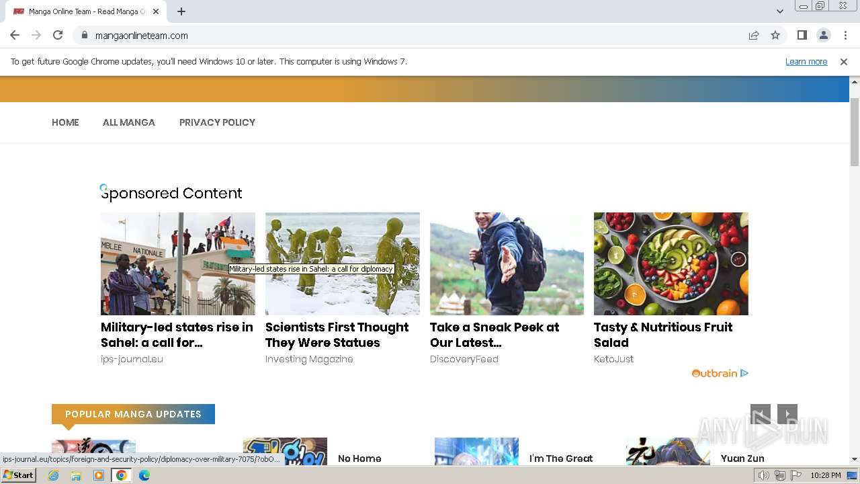Share this page icon in address bar

coord(754,35)
